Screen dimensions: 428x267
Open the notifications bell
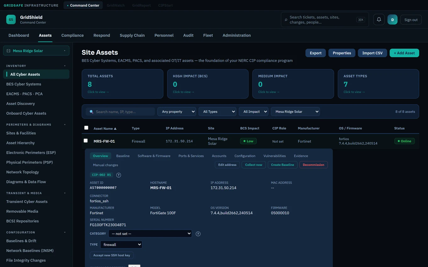point(379,19)
